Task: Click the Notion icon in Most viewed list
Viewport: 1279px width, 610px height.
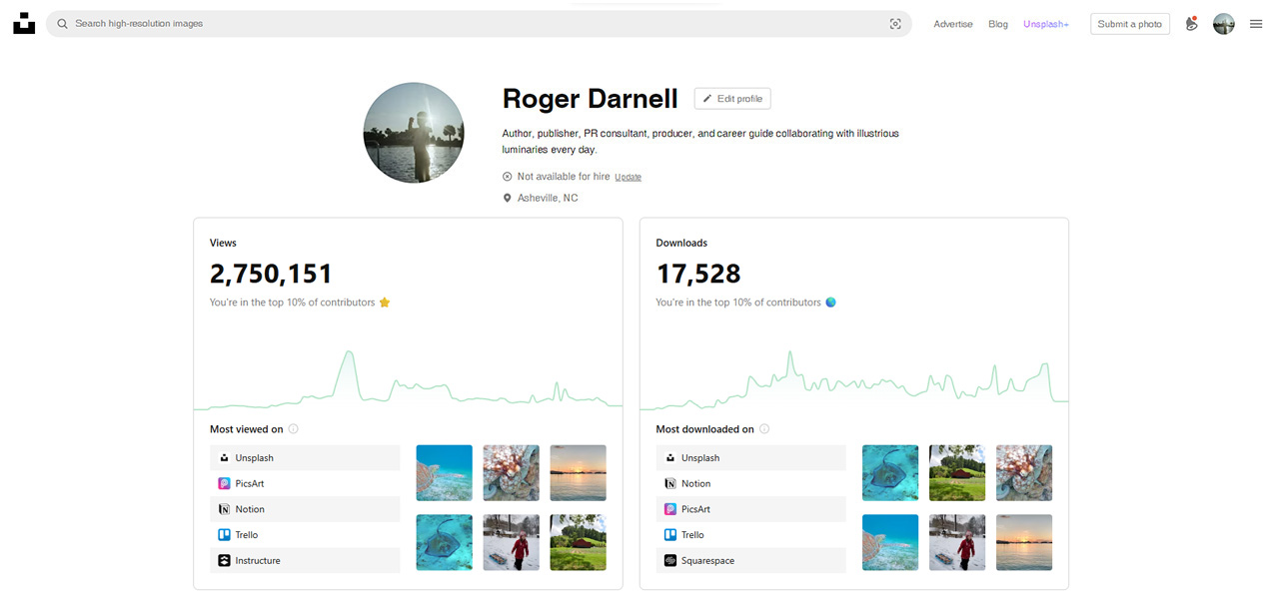Action: 224,509
